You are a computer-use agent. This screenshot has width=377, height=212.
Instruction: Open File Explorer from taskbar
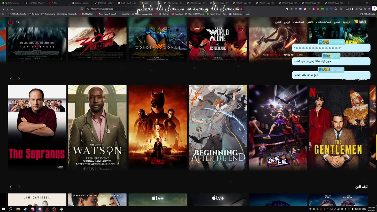coord(18,209)
